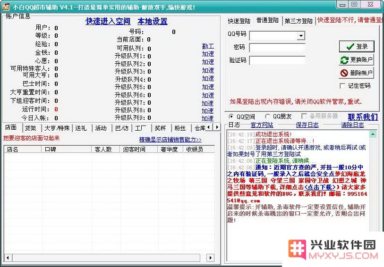The image size is (384, 267).
Task: Maximize the window
Action: tap(354, 4)
